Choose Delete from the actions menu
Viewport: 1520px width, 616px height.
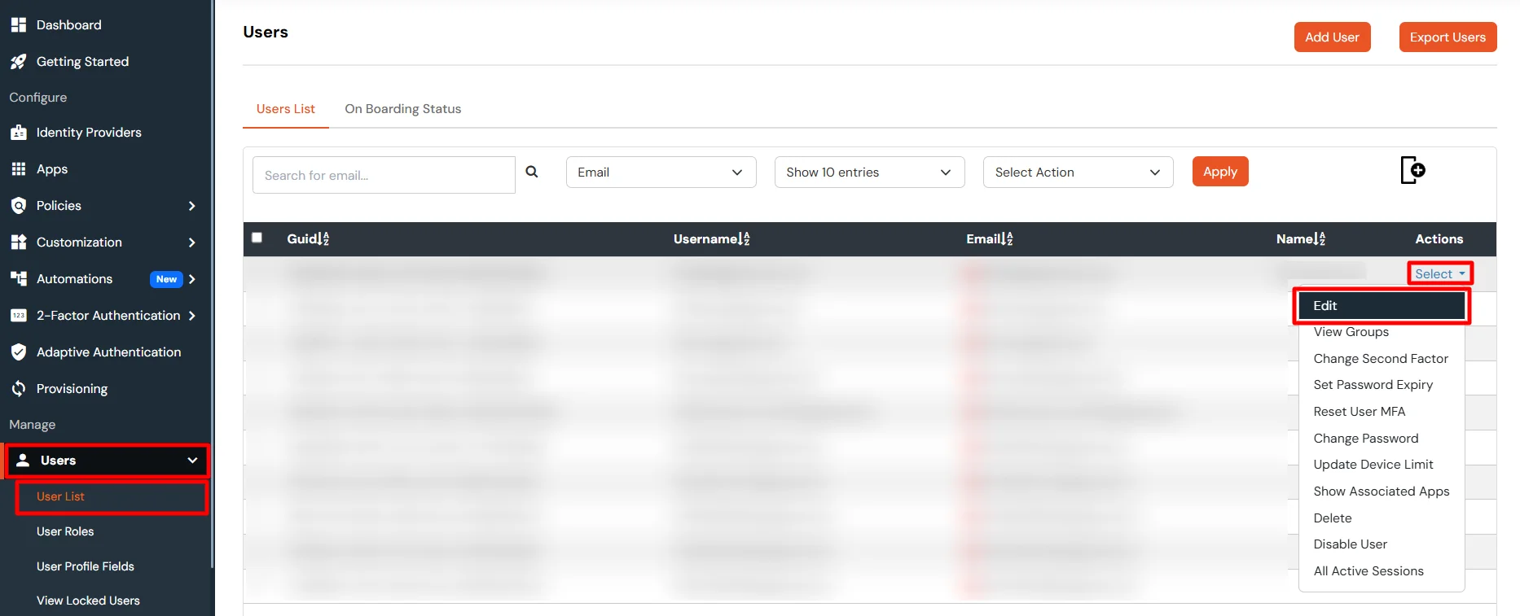click(x=1382, y=518)
